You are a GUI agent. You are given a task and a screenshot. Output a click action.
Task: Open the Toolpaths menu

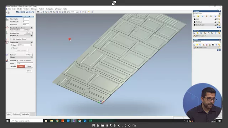click(x=50, y=9)
